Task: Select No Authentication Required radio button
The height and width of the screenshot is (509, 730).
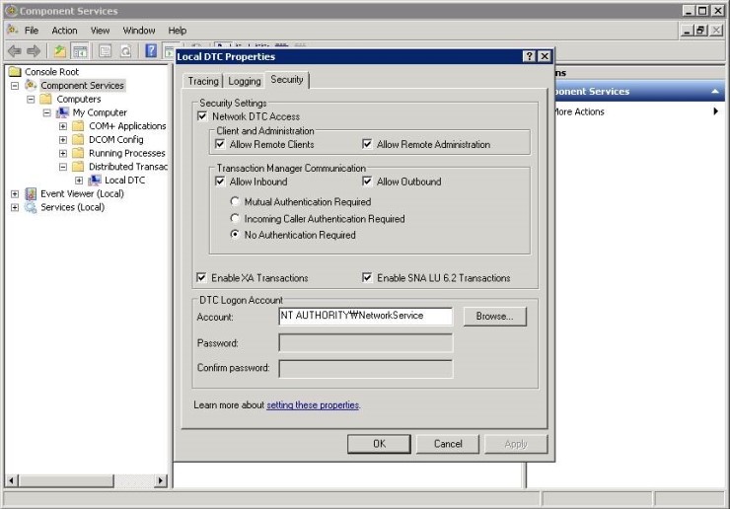Action: pos(235,234)
